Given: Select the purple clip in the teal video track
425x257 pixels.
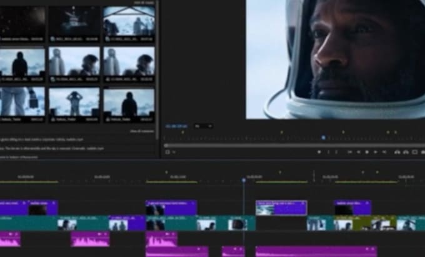Looking at the screenshot, I should tap(127, 223).
